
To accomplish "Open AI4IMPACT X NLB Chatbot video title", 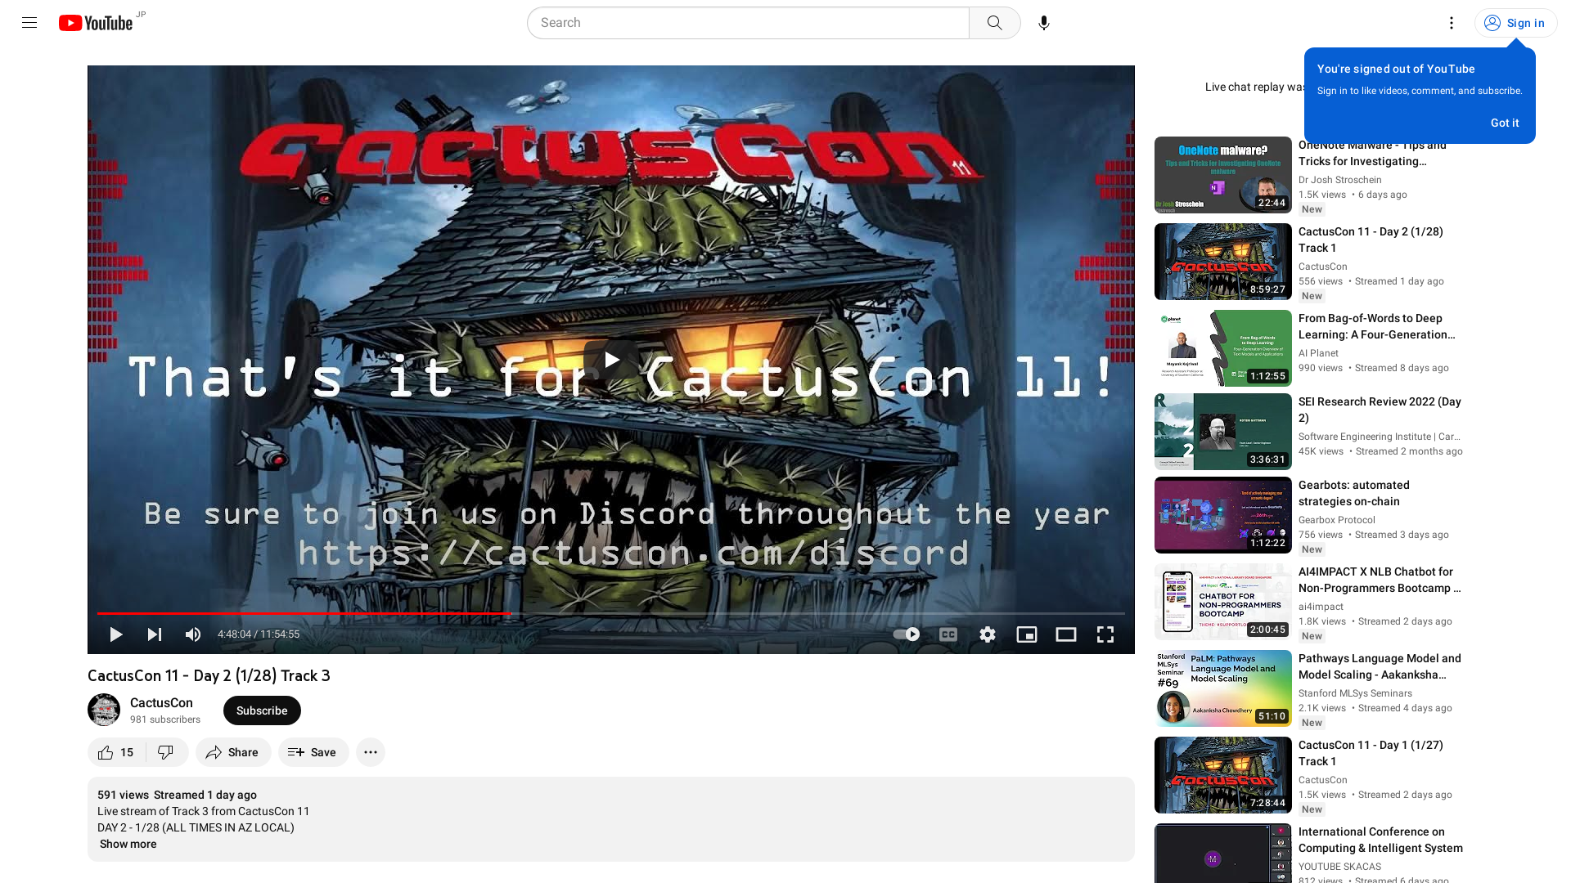I will 1380,580.
